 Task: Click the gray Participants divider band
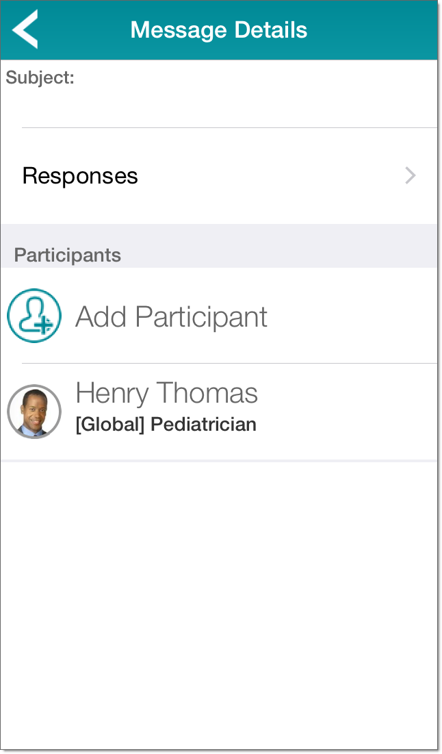pos(274,247)
